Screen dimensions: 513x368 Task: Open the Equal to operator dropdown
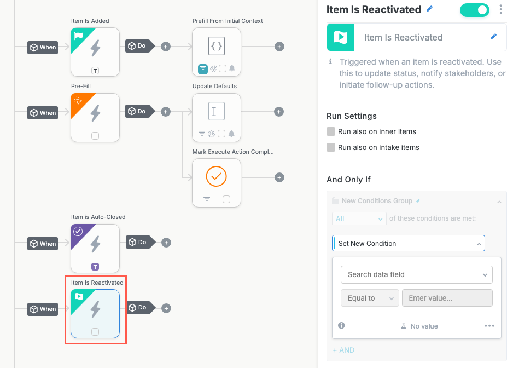(369, 298)
